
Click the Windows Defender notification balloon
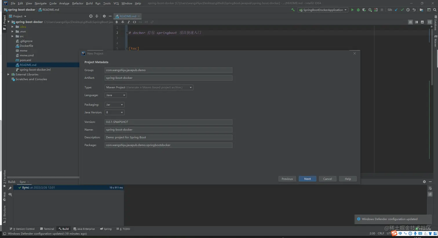[x=393, y=219]
